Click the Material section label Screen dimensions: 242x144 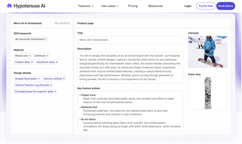pyautogui.click(x=19, y=50)
